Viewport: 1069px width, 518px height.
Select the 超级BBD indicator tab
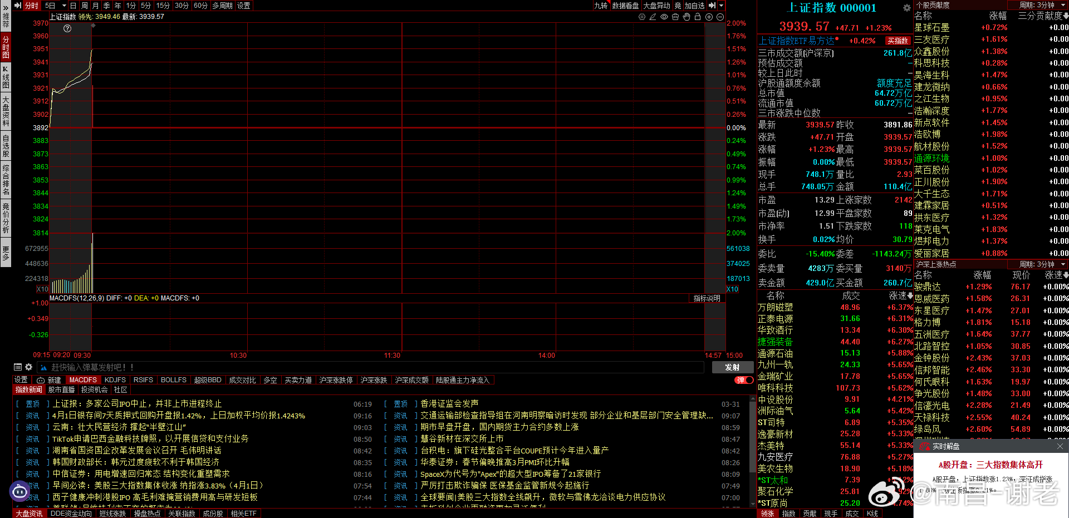point(208,380)
